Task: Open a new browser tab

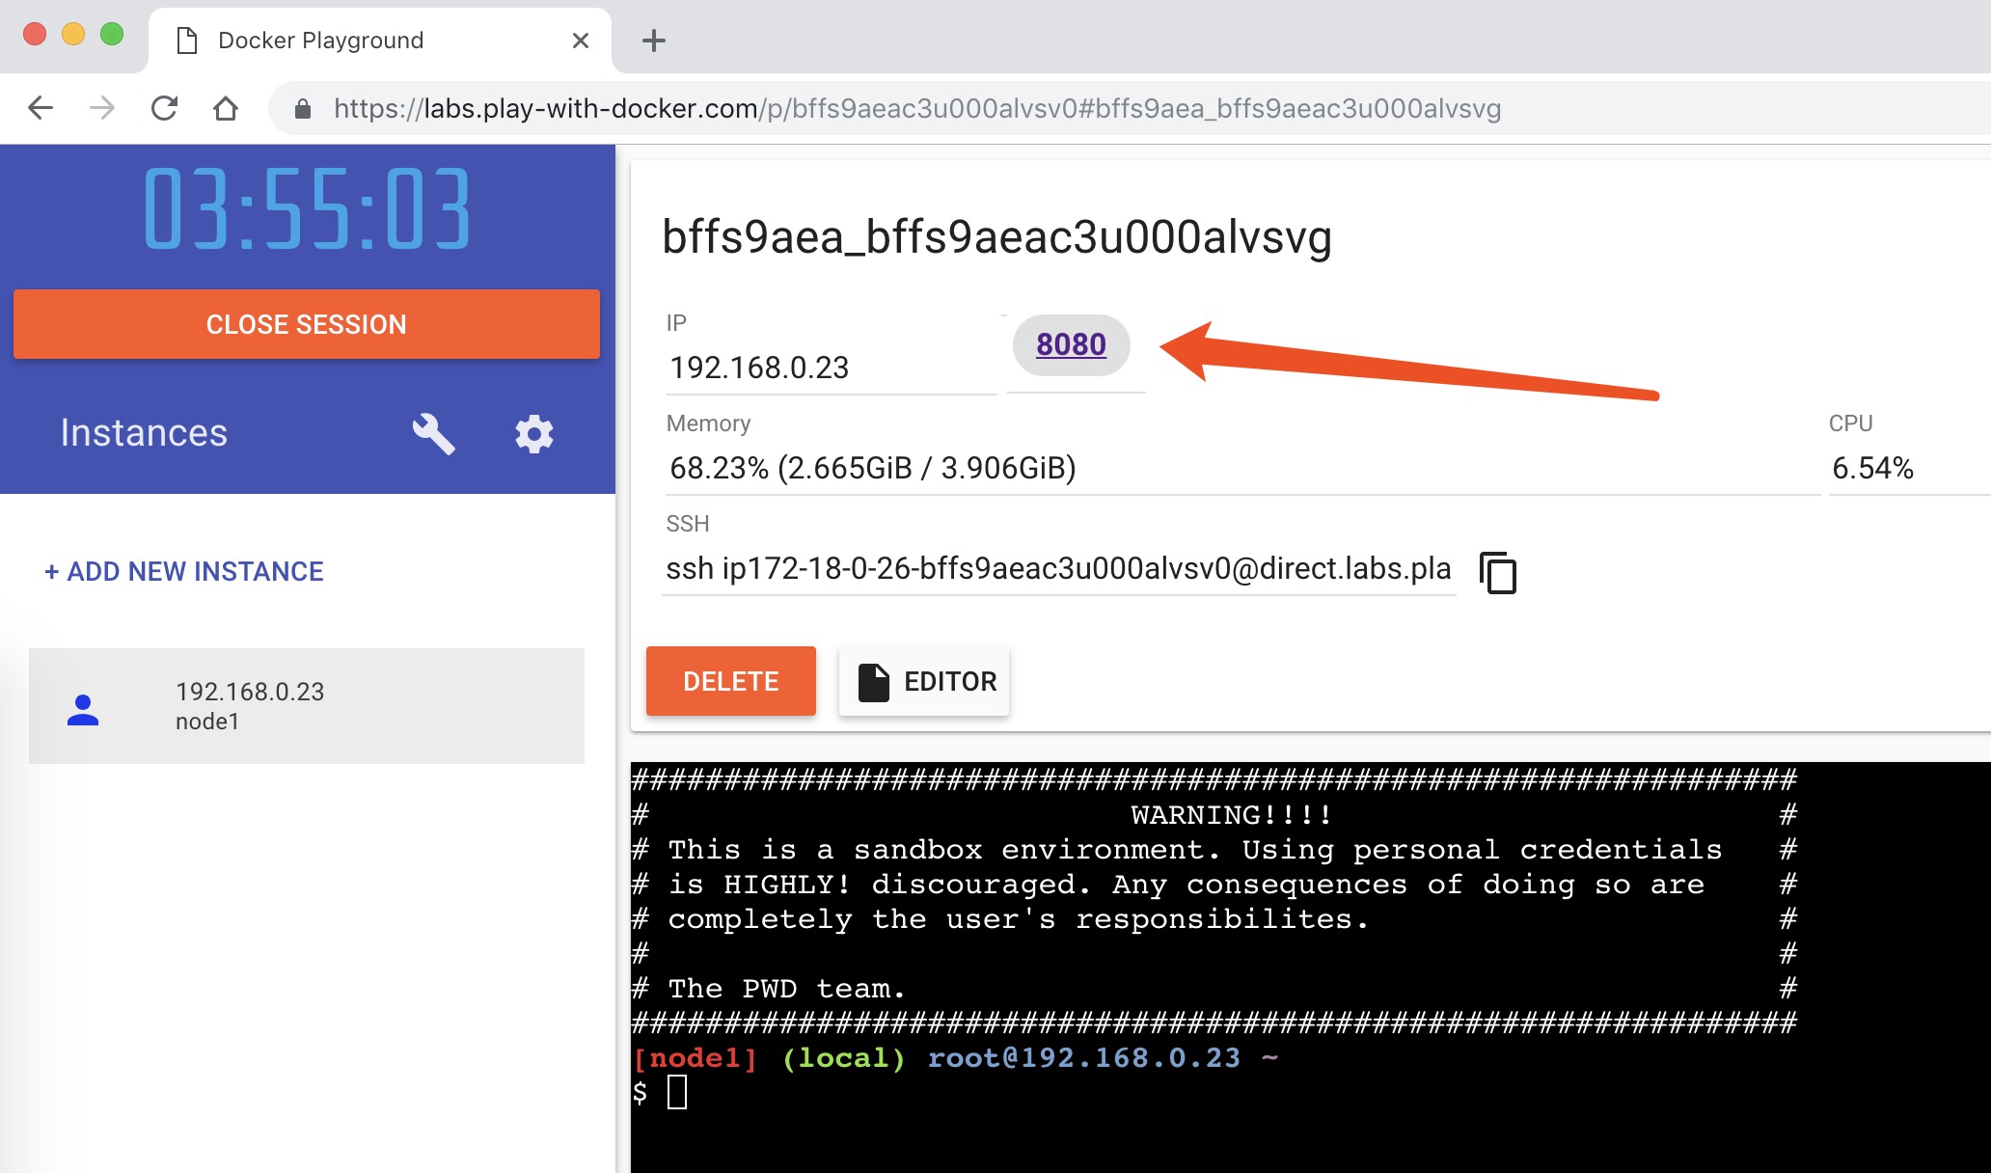Action: click(x=654, y=41)
